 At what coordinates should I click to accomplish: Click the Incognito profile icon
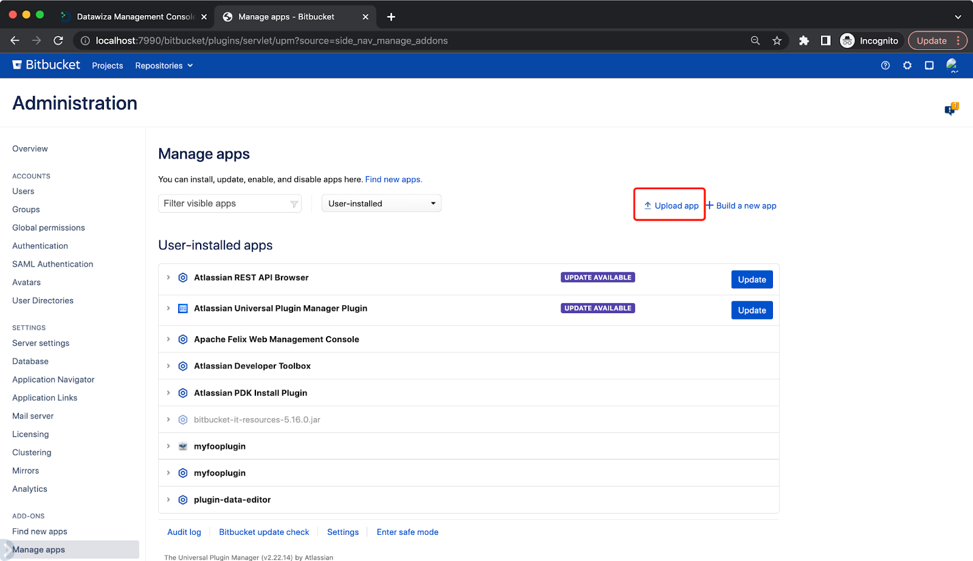click(847, 41)
